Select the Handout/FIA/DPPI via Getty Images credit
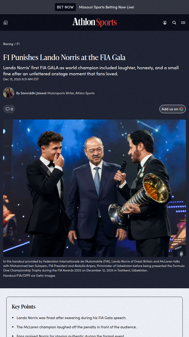The image size is (189, 337). point(29,276)
